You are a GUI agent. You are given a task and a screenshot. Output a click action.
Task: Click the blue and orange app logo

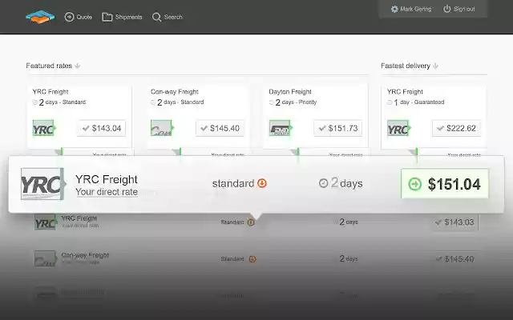coord(40,17)
